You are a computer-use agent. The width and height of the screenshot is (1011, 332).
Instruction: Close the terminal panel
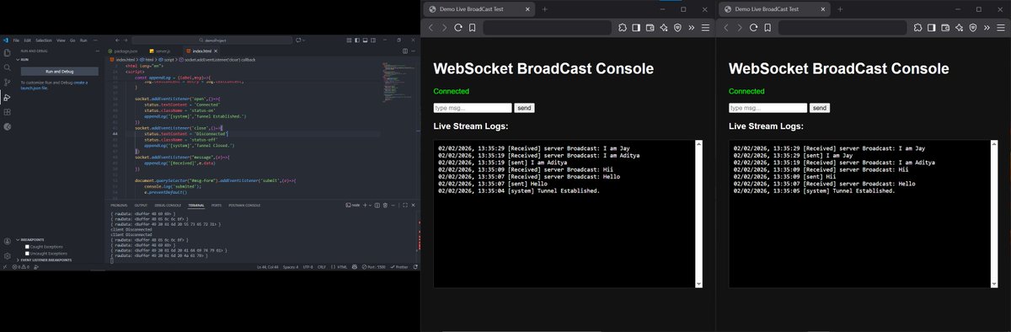coord(413,205)
